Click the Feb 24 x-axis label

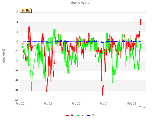pyautogui.click(x=104, y=103)
